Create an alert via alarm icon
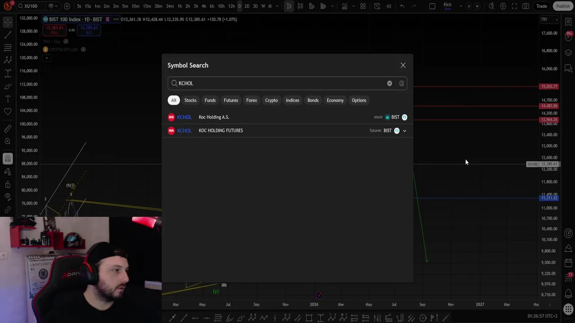575x323 pixels. (377, 6)
